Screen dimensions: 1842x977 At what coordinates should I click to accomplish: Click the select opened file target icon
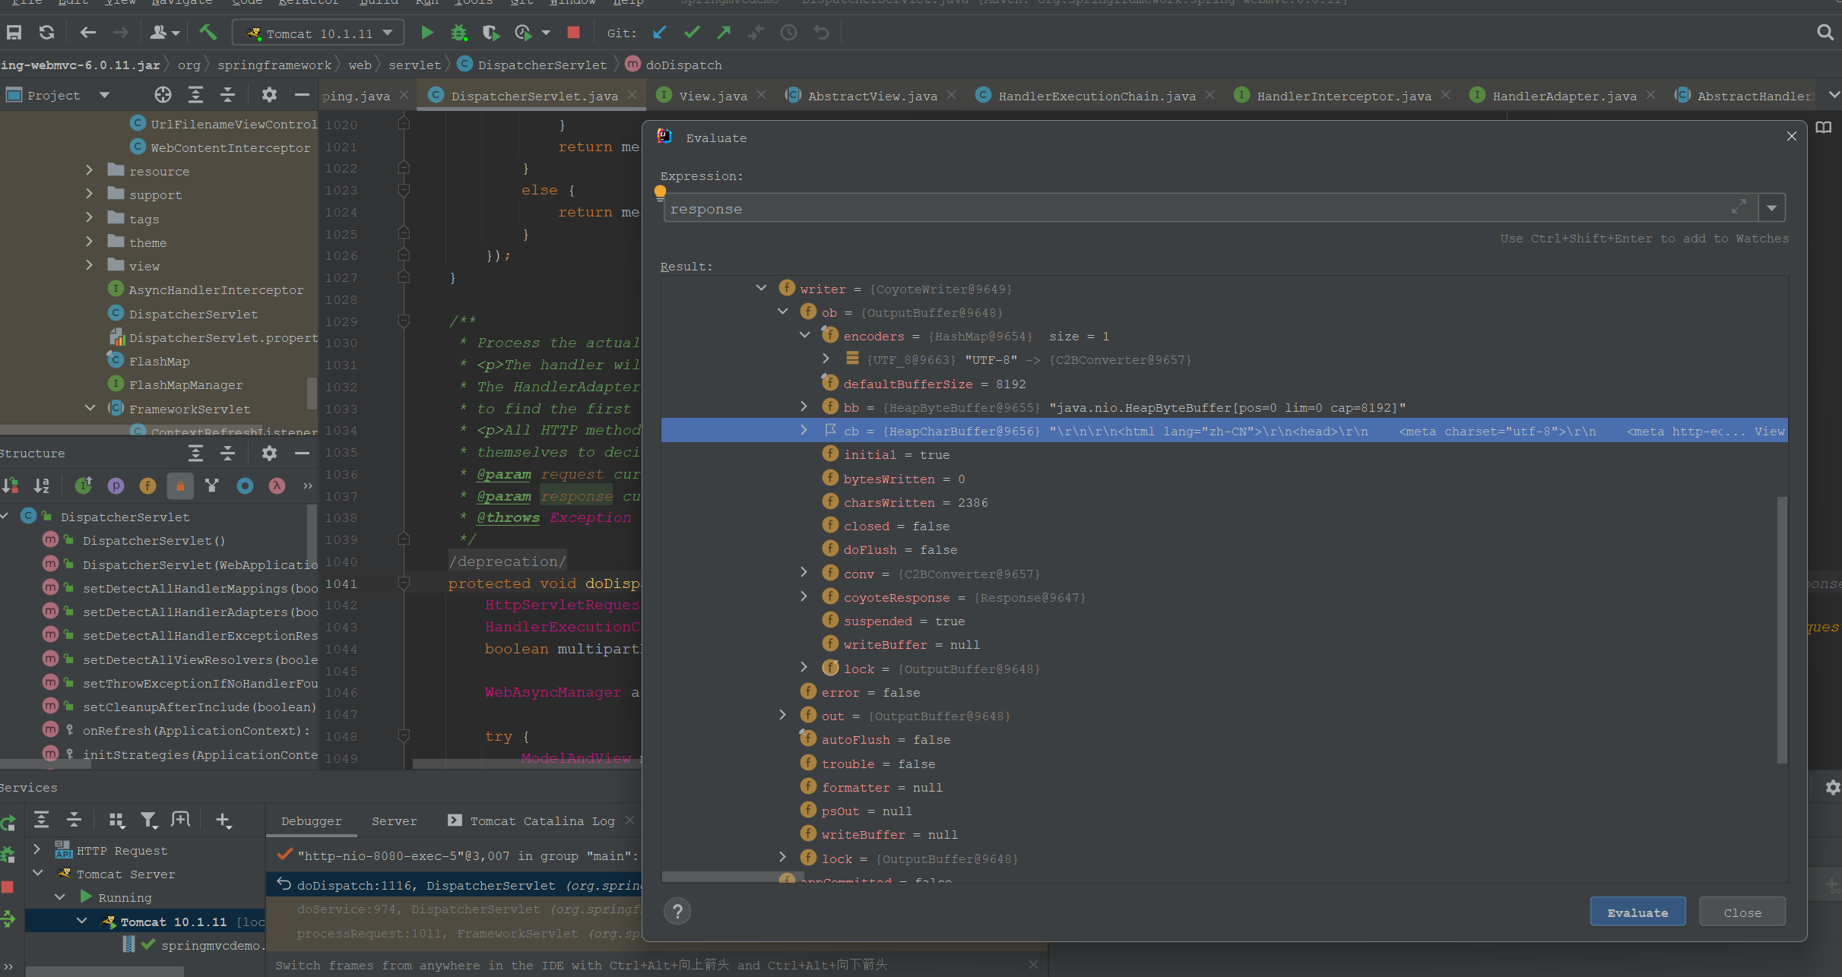163,95
